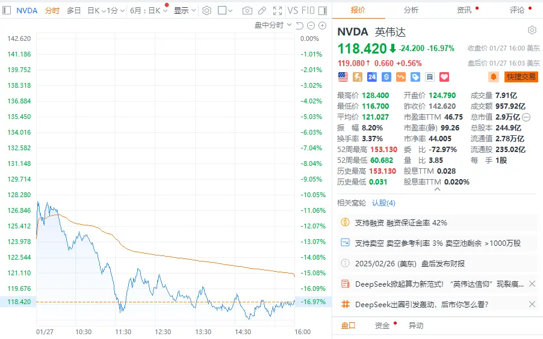Click the 最高价 128.400 value
Viewport: 543px width, 339px height.
pyautogui.click(x=376, y=96)
